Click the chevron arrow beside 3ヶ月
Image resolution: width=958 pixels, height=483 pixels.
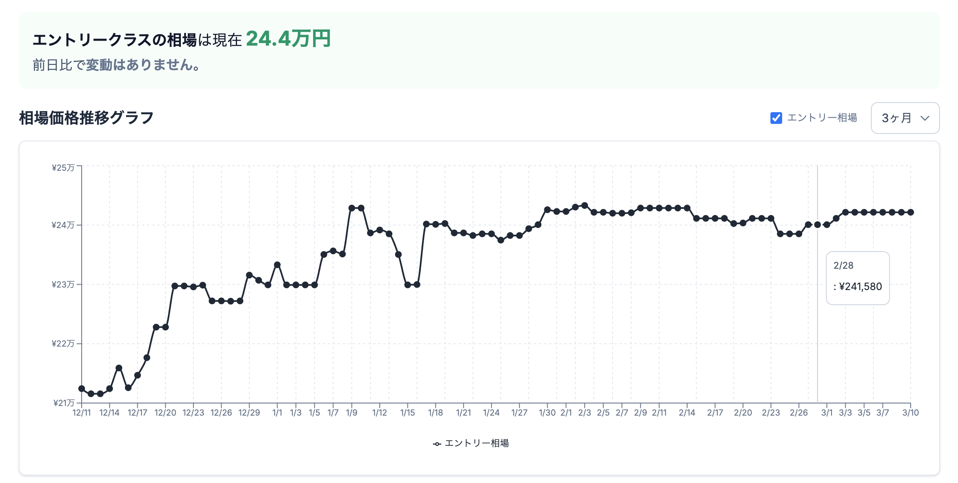[925, 118]
